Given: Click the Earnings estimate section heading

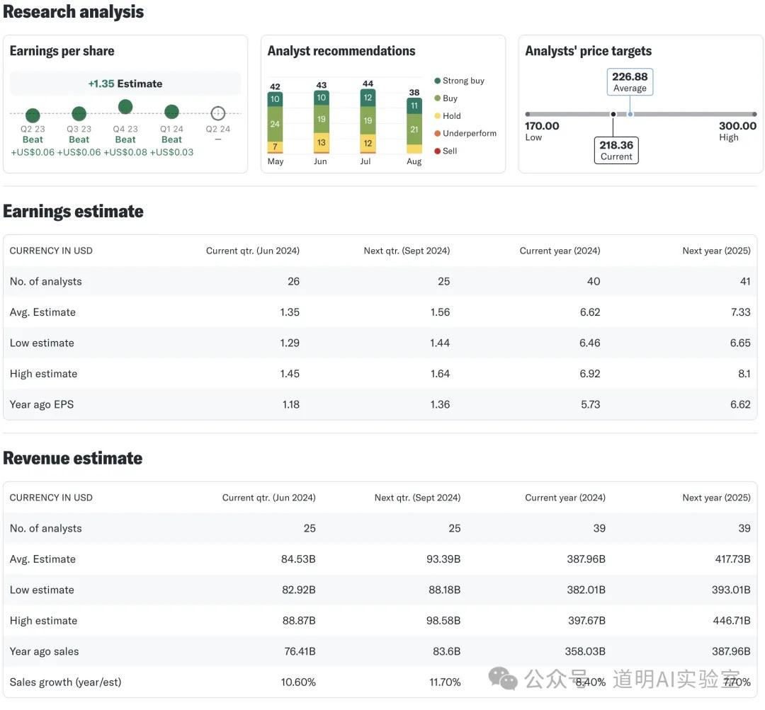Looking at the screenshot, I should [x=74, y=211].
